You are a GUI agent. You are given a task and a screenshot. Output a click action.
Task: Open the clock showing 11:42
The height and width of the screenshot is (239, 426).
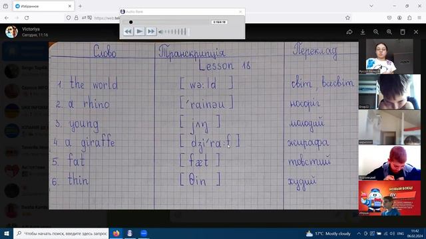point(415,233)
